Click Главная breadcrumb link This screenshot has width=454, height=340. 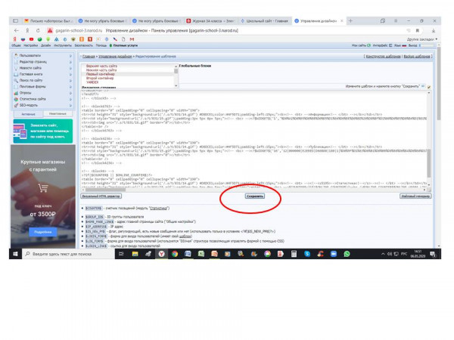coord(89,57)
